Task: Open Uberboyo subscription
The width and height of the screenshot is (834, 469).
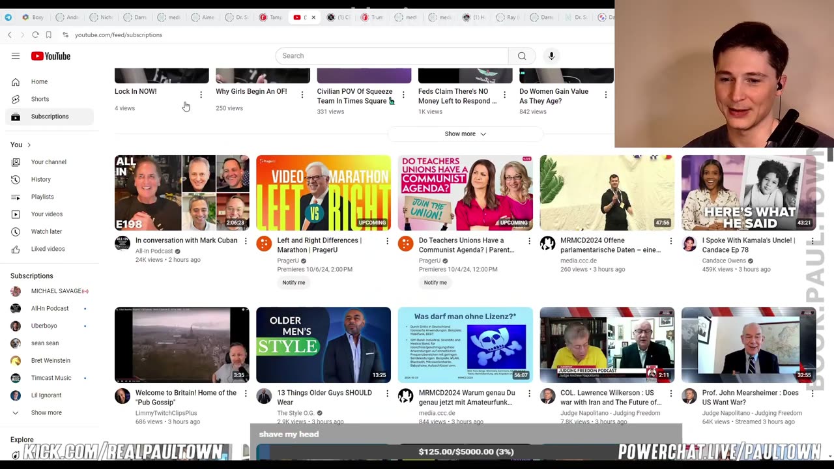Action: 50,326
